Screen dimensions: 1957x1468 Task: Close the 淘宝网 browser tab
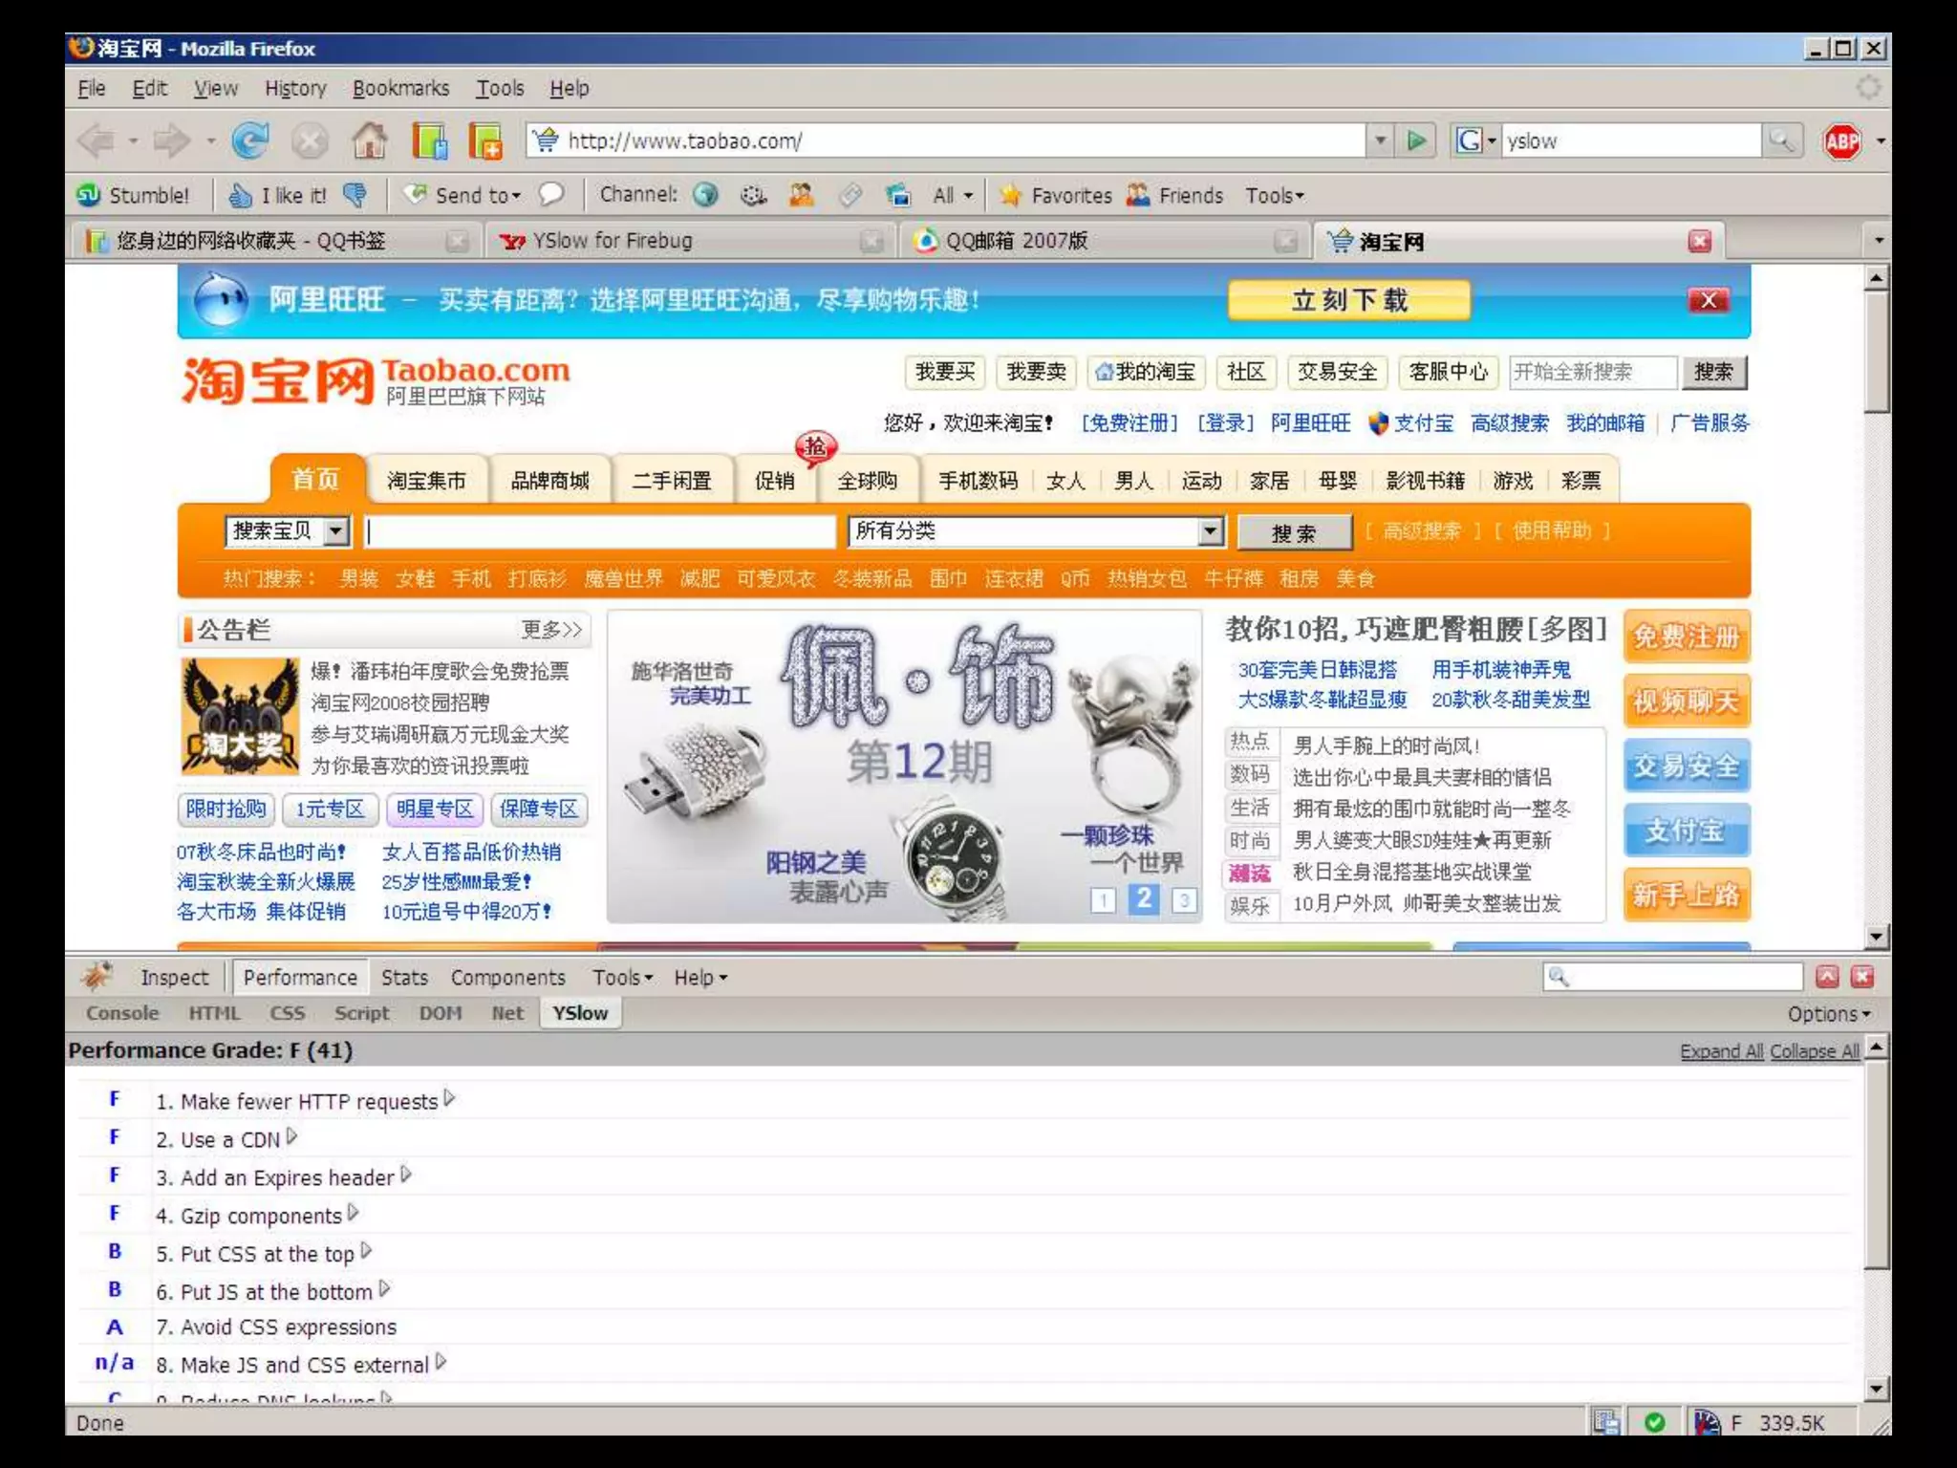(1699, 241)
